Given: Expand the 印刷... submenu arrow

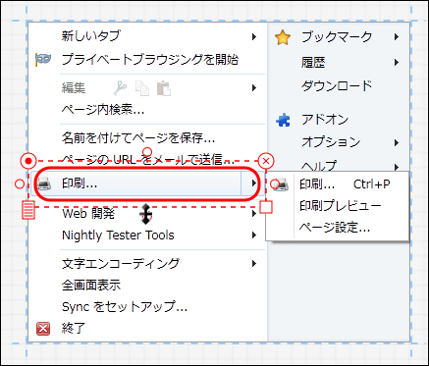Looking at the screenshot, I should pos(254,183).
